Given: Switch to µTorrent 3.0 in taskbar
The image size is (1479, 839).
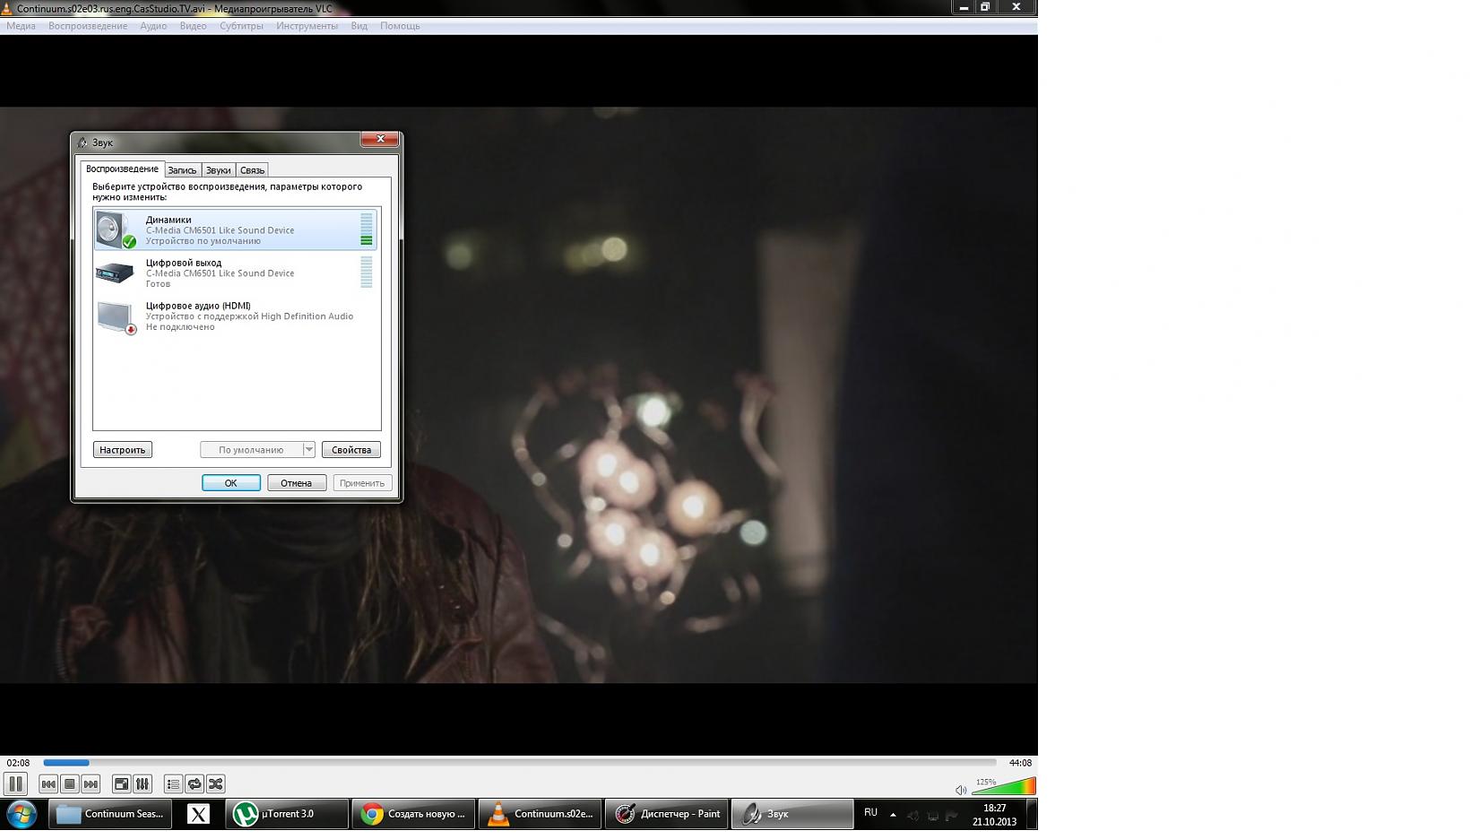Looking at the screenshot, I should click(286, 814).
